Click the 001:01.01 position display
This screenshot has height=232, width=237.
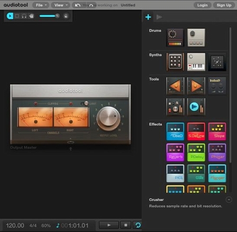pos(75,226)
